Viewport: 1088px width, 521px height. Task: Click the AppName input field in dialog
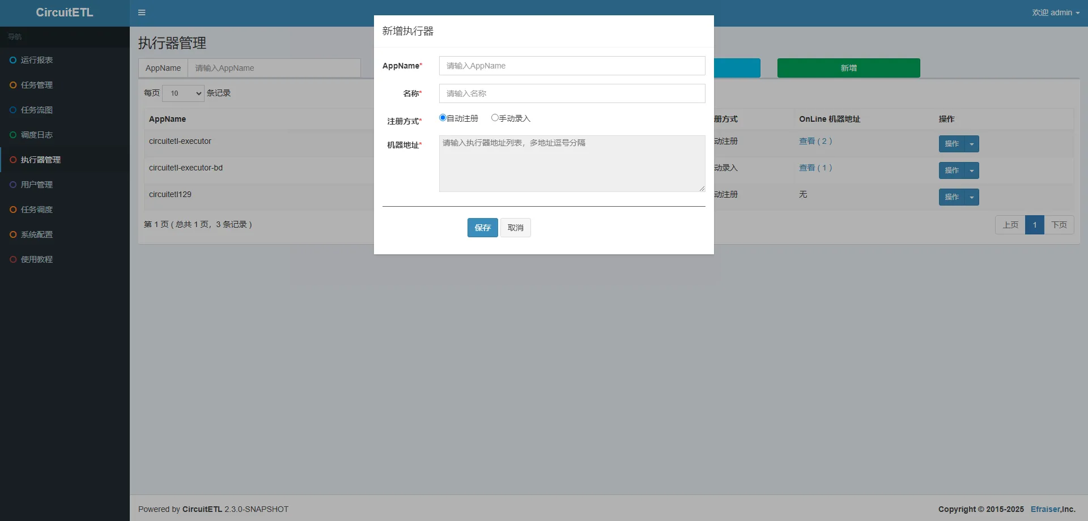[x=572, y=66]
